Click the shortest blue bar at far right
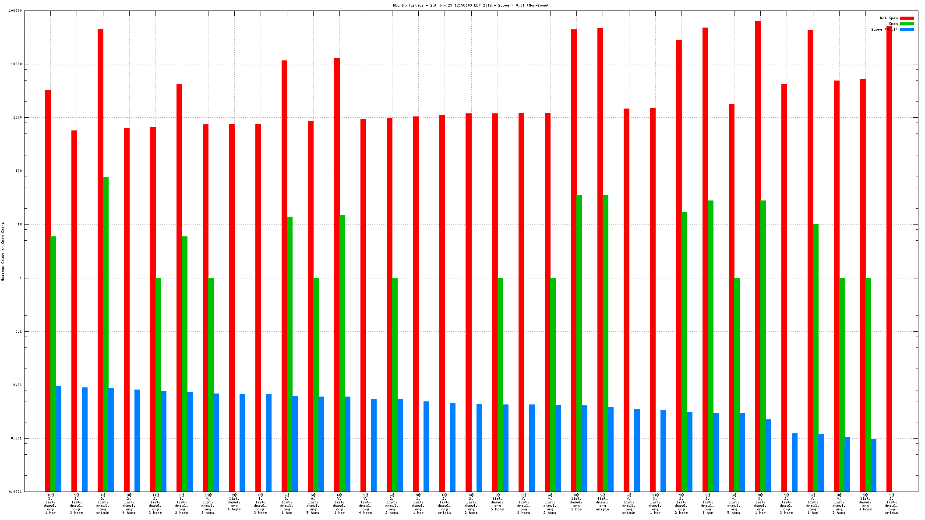This screenshot has height=520, width=925. point(873,465)
